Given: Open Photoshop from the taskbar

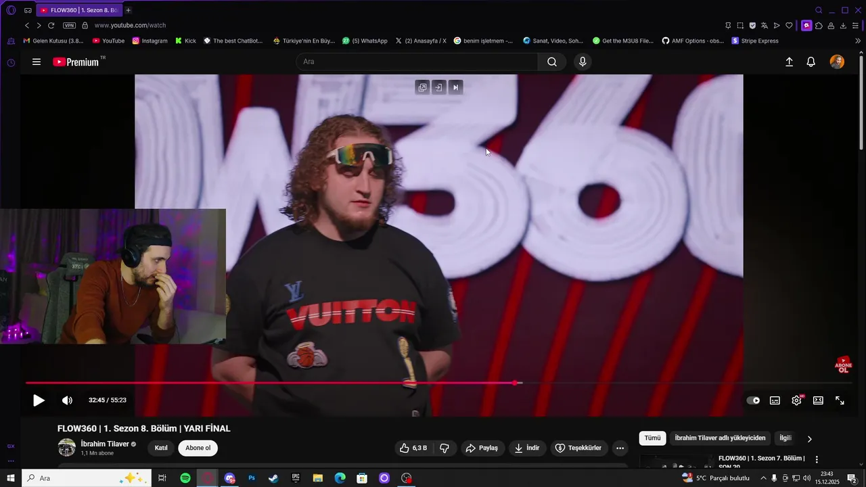Looking at the screenshot, I should point(252,478).
